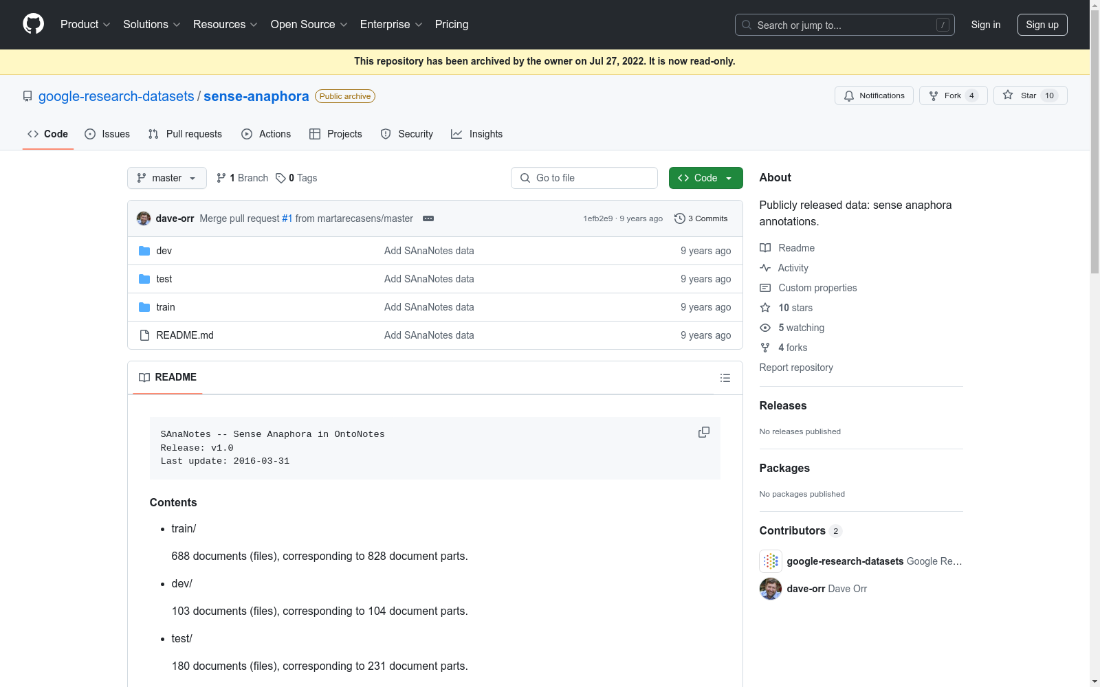Screen dimensions: 1100x687
Task: Expand the Solutions menu
Action: pos(152,24)
